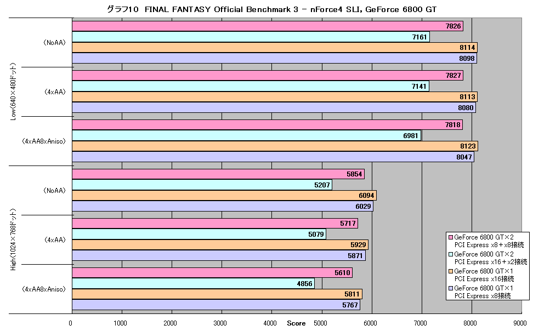533x331 pixels.
Task: Click the bar value 5717
Action: pyautogui.click(x=348, y=223)
